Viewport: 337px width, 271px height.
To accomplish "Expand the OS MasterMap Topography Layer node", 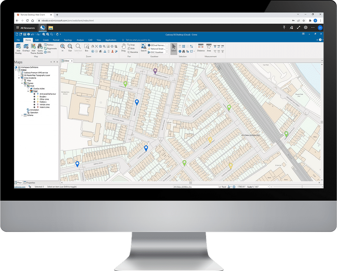I will pyautogui.click(x=19, y=75).
